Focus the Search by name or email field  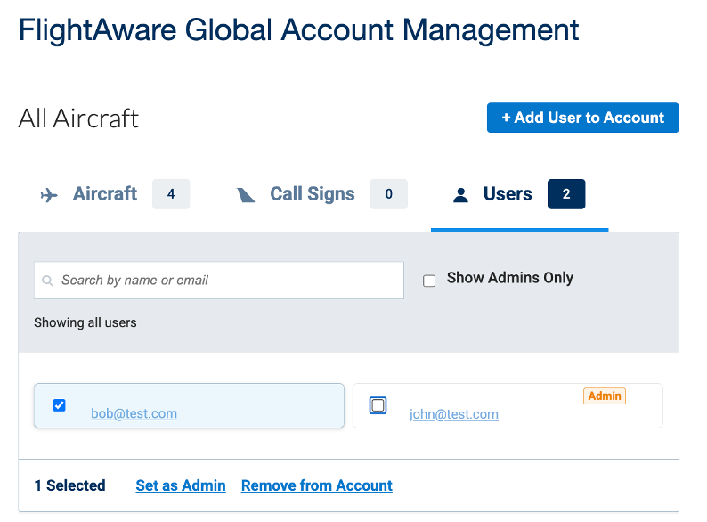point(219,281)
